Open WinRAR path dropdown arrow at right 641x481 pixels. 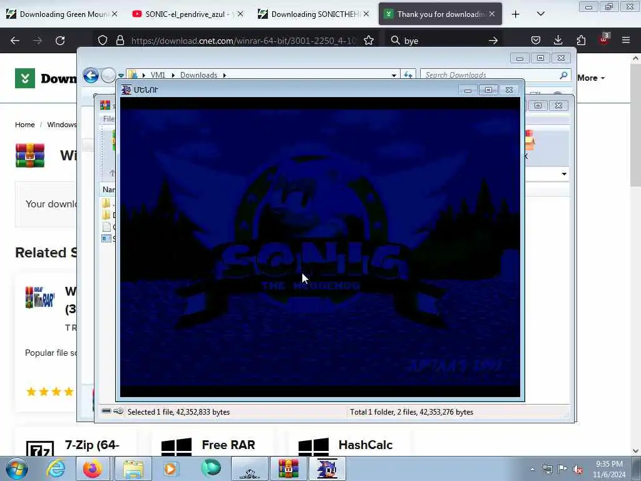564,174
